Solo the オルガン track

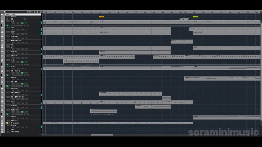pos(9,117)
